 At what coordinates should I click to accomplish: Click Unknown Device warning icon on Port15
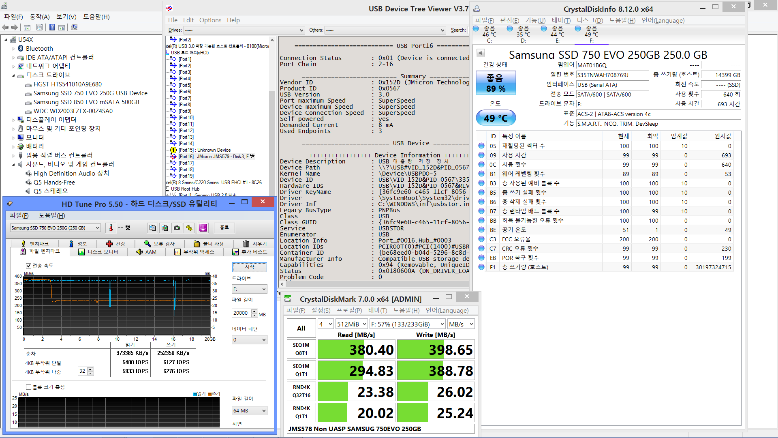click(x=173, y=150)
